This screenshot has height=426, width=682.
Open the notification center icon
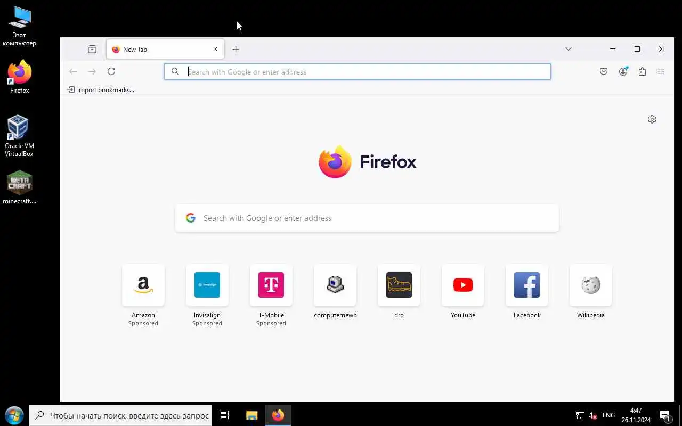coord(665,415)
